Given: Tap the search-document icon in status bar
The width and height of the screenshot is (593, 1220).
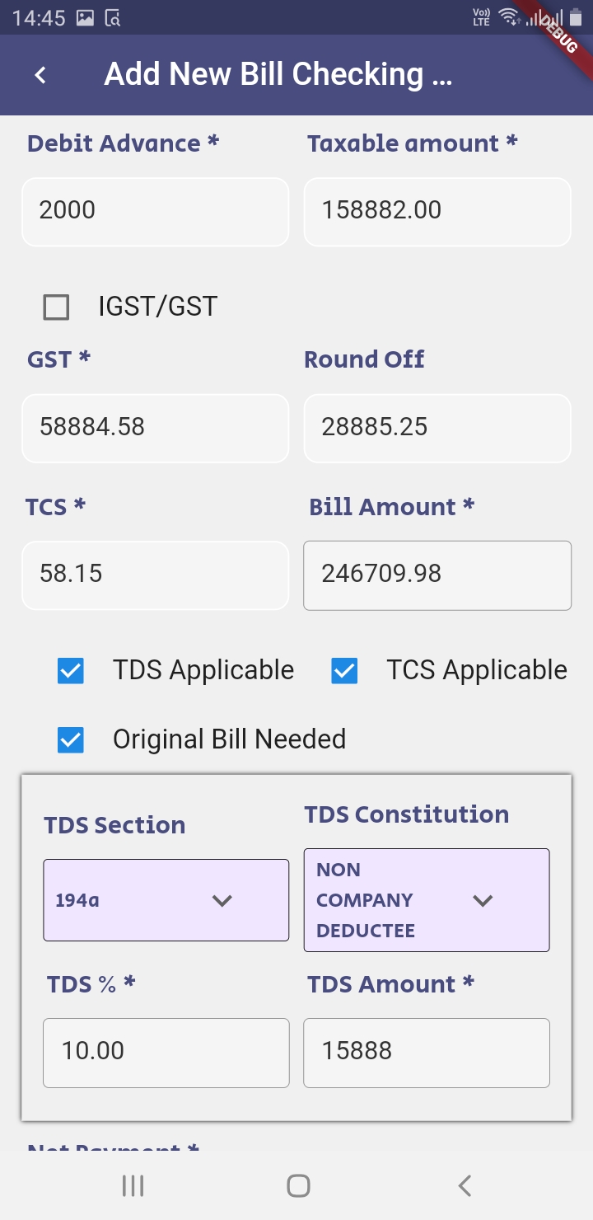Looking at the screenshot, I should point(113,17).
